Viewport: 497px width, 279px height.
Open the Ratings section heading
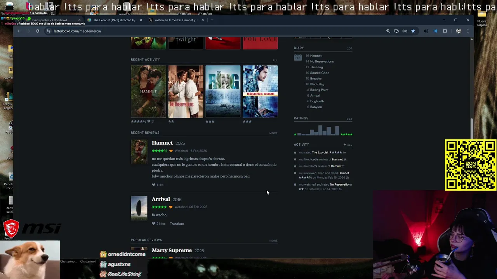[301, 118]
